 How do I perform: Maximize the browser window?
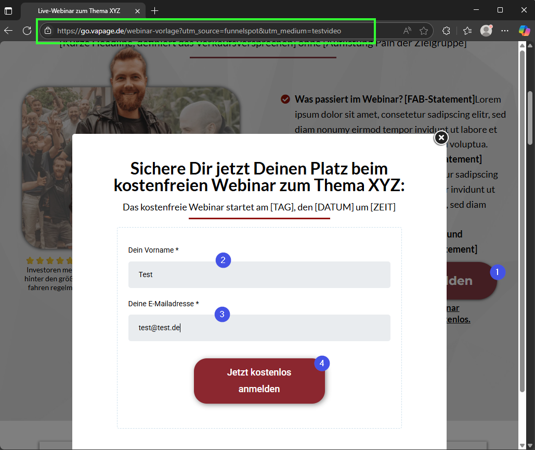[x=500, y=10]
